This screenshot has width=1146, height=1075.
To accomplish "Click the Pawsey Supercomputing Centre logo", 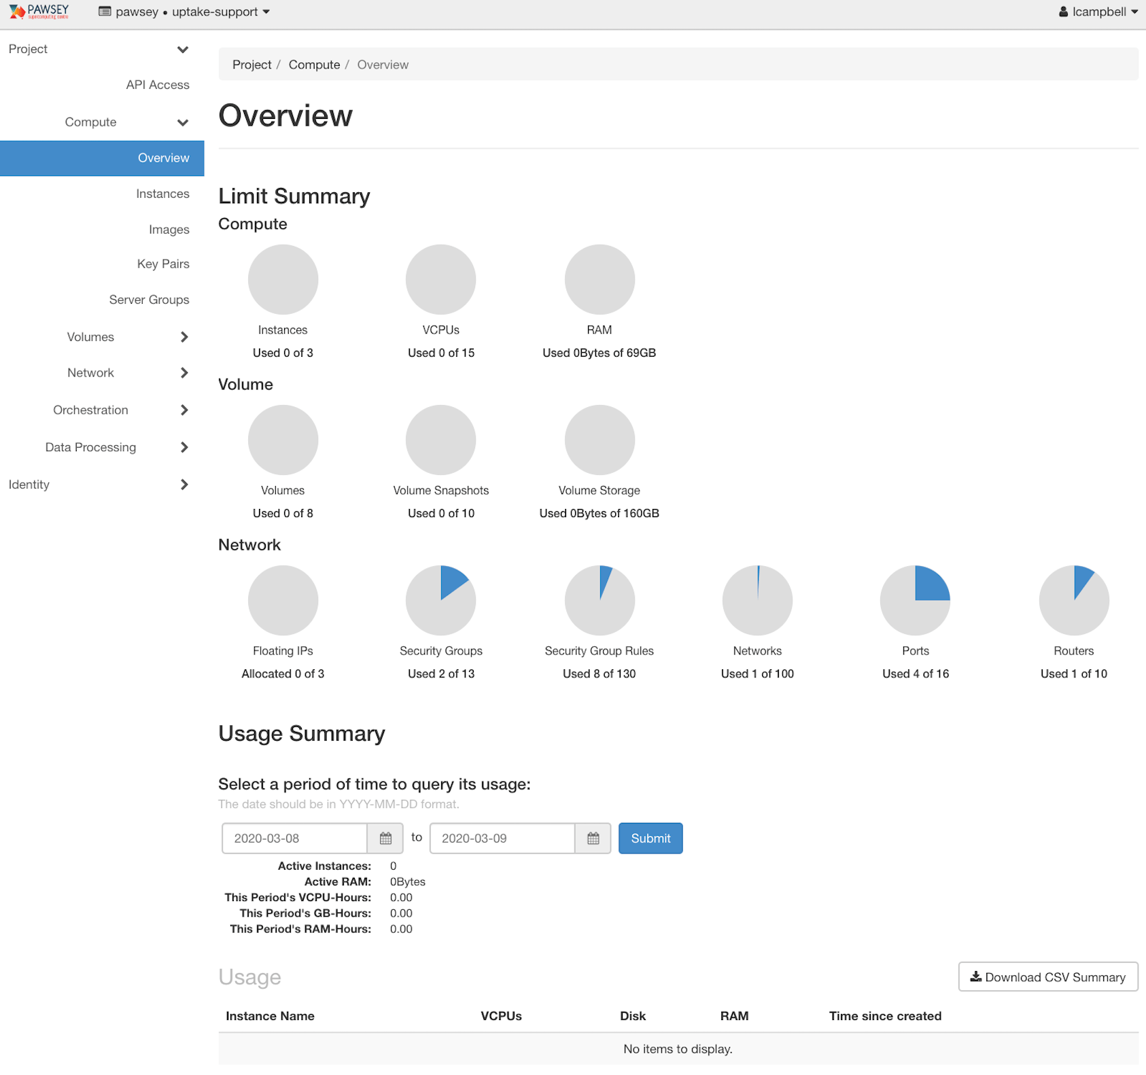I will click(39, 11).
